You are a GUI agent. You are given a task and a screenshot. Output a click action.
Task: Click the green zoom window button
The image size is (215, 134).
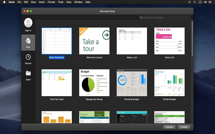31,11
